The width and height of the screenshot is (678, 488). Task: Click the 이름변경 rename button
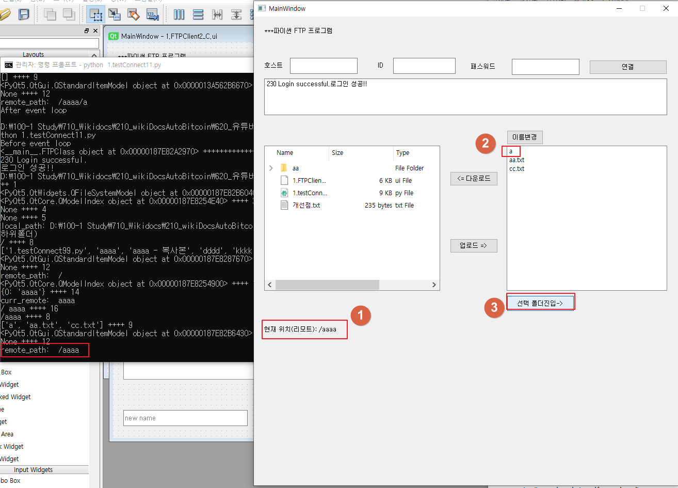click(525, 137)
